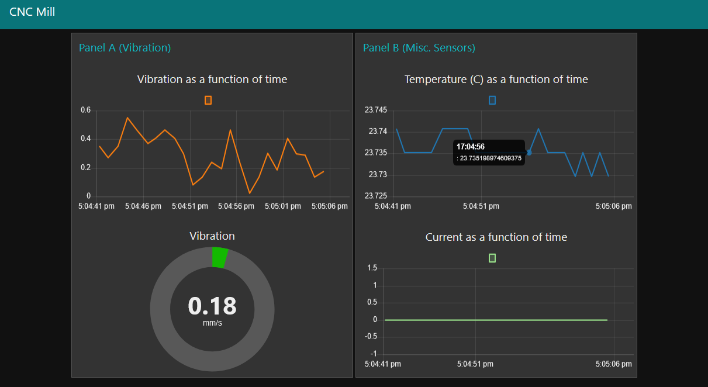The image size is (708, 387).
Task: Click the 'Vibration' gauge title
Action: pos(212,236)
